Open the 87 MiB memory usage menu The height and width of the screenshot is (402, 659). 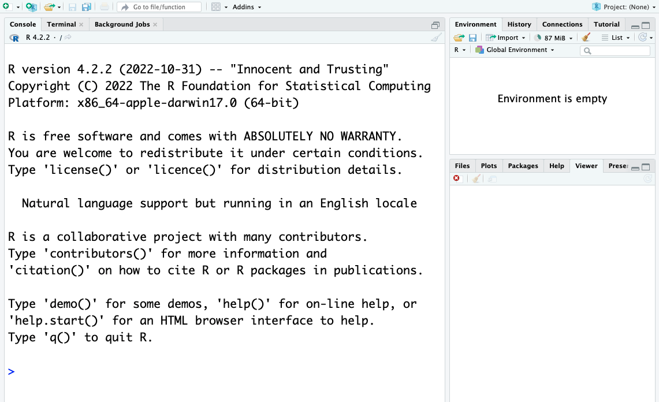pos(554,38)
